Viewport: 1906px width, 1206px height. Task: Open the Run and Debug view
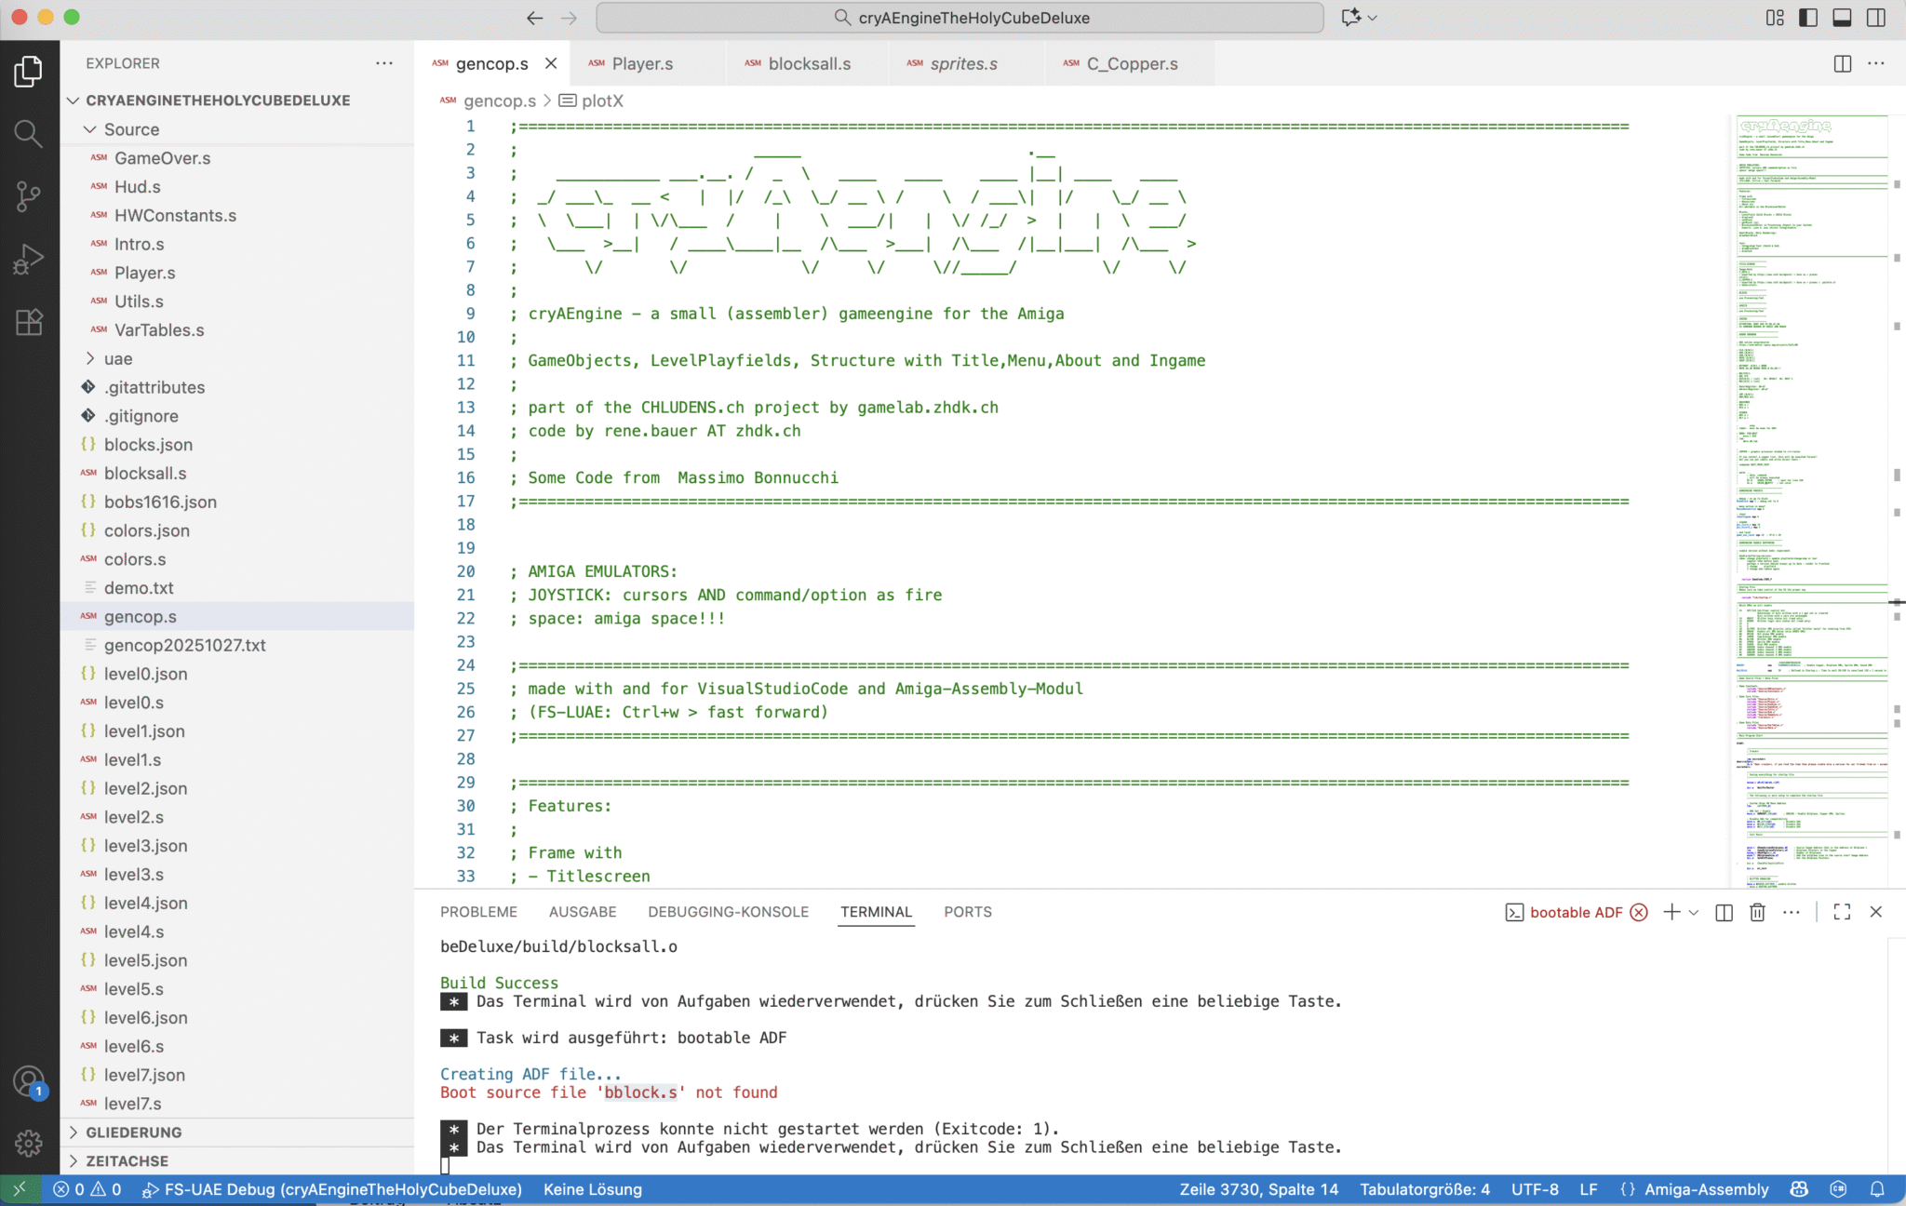pos(28,259)
